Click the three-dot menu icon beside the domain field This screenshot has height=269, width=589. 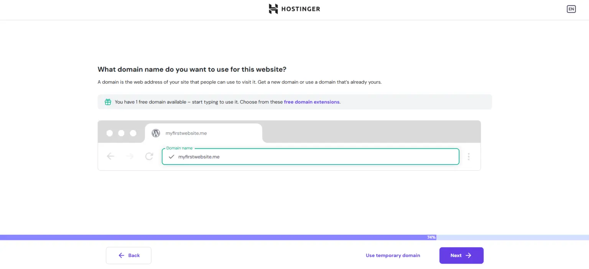(469, 157)
